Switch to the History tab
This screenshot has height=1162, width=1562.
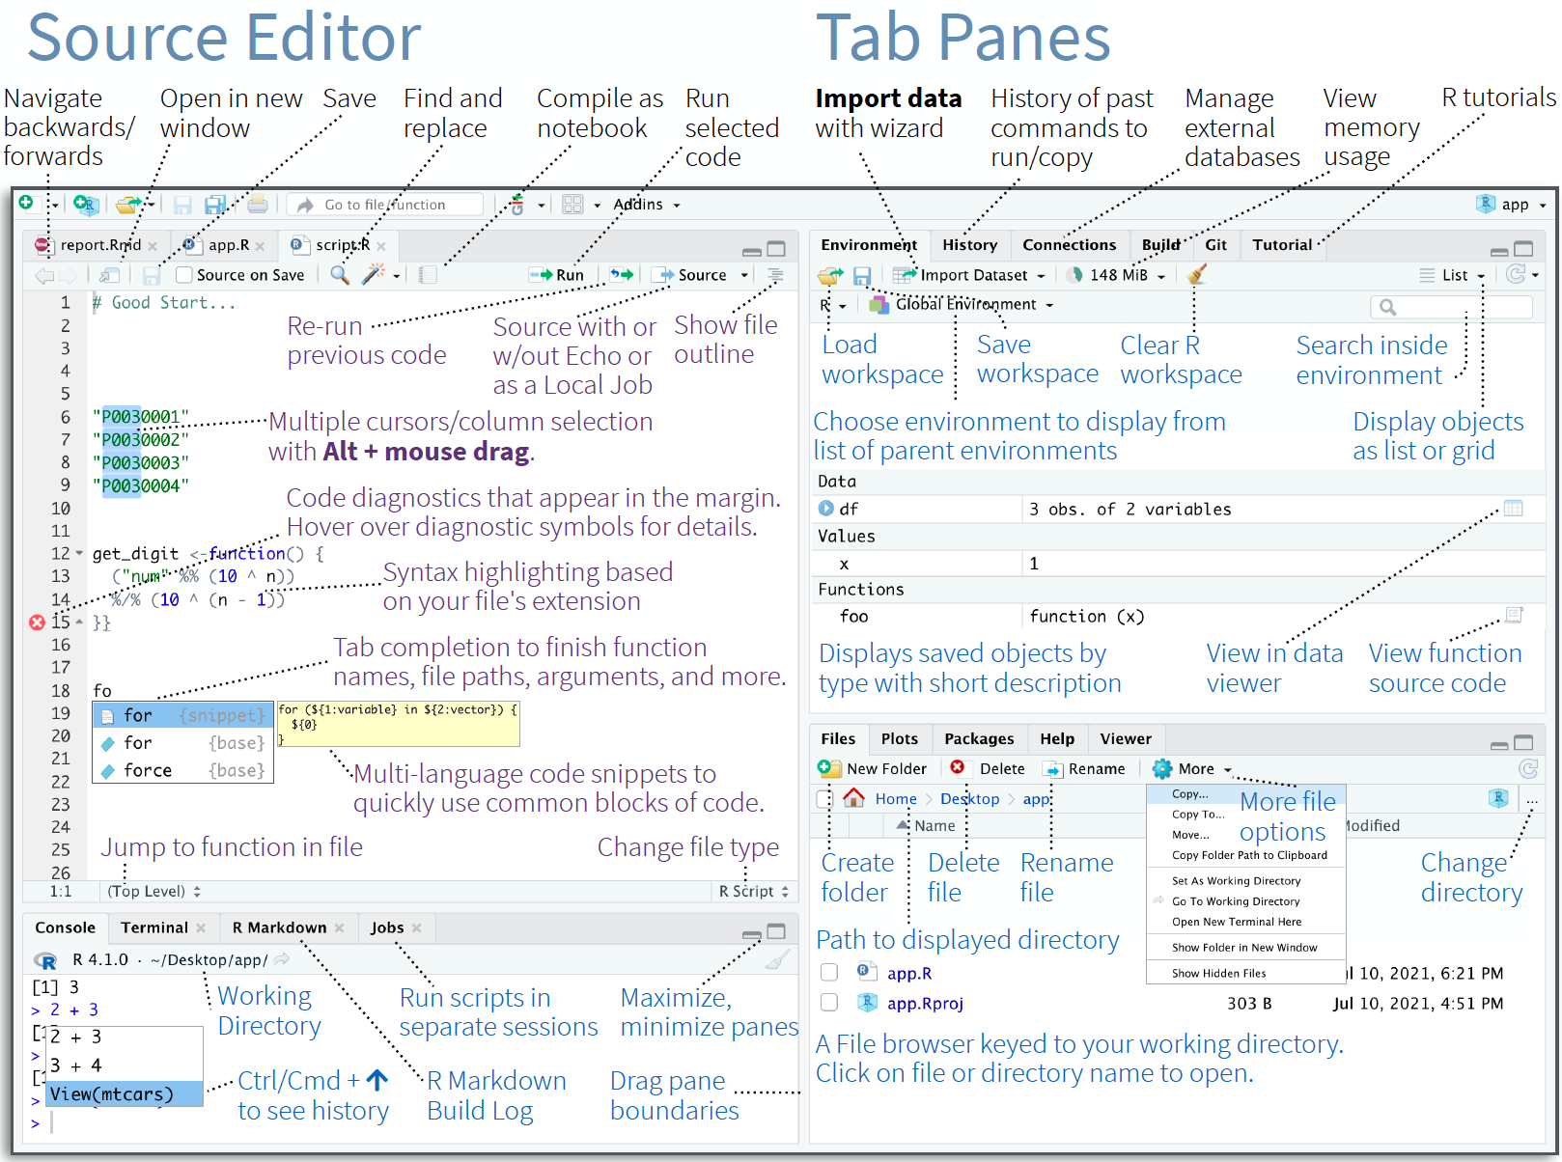pyautogui.click(x=969, y=245)
